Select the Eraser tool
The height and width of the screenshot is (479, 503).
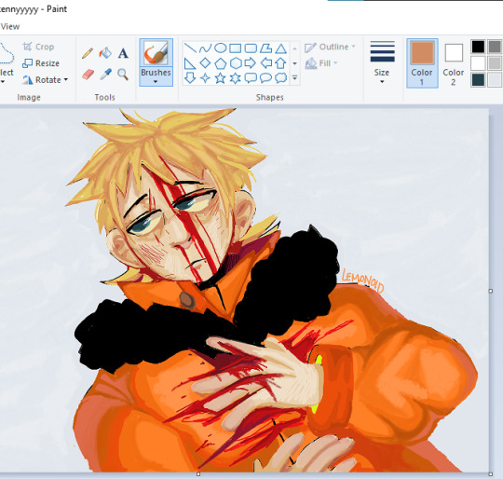click(x=88, y=75)
